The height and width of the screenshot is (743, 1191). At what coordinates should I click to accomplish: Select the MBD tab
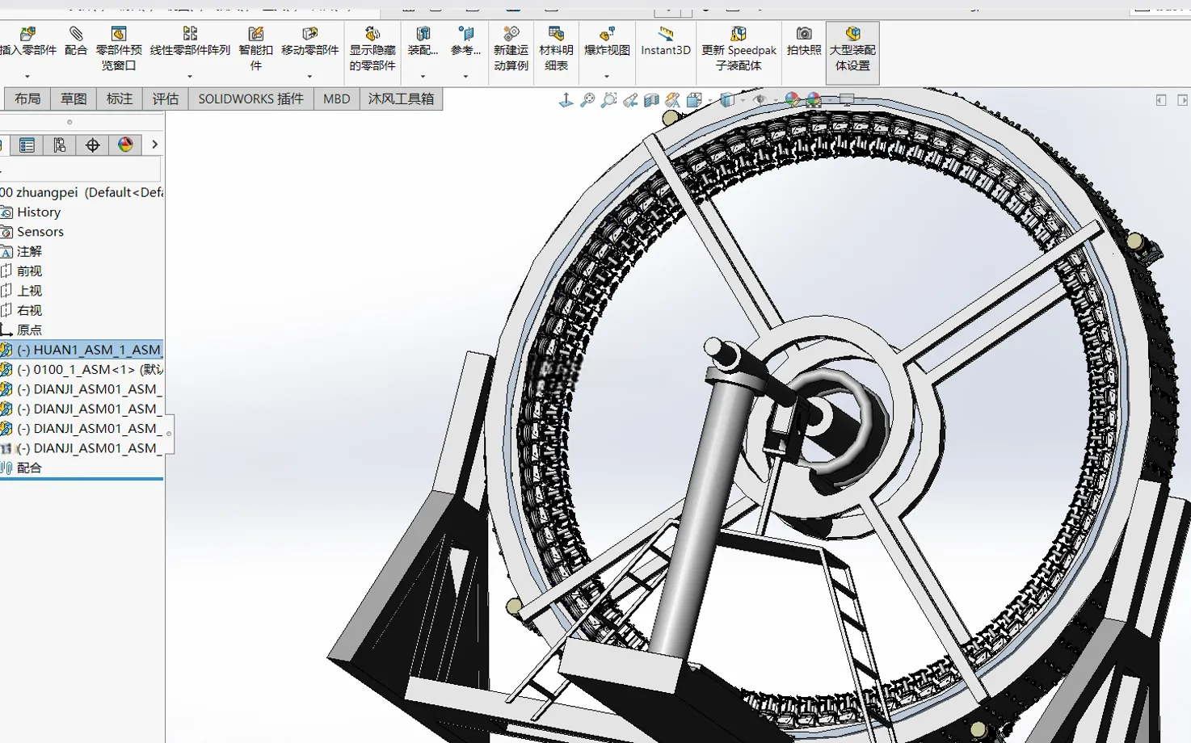337,99
